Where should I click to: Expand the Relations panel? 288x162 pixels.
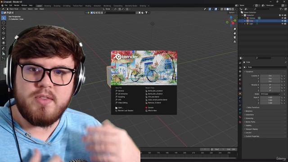[x=249, y=111]
